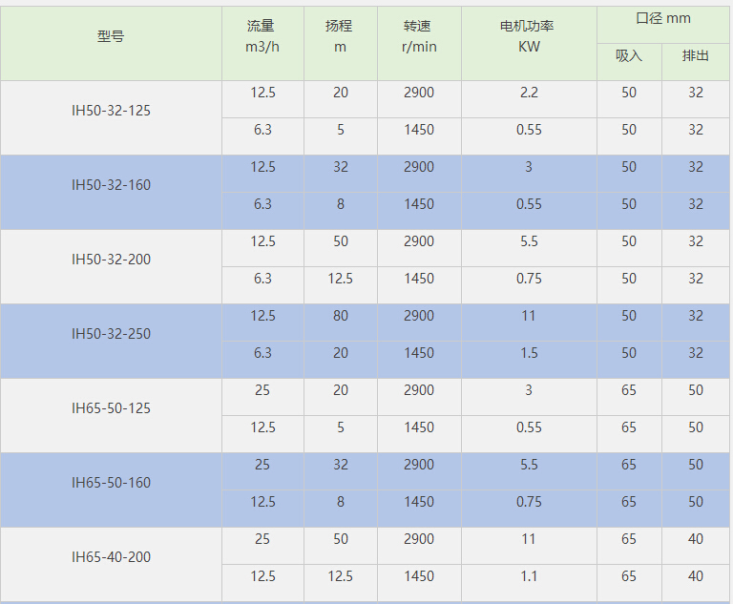Click the IH50-32-250 model cell
The width and height of the screenshot is (733, 604).
[111, 334]
